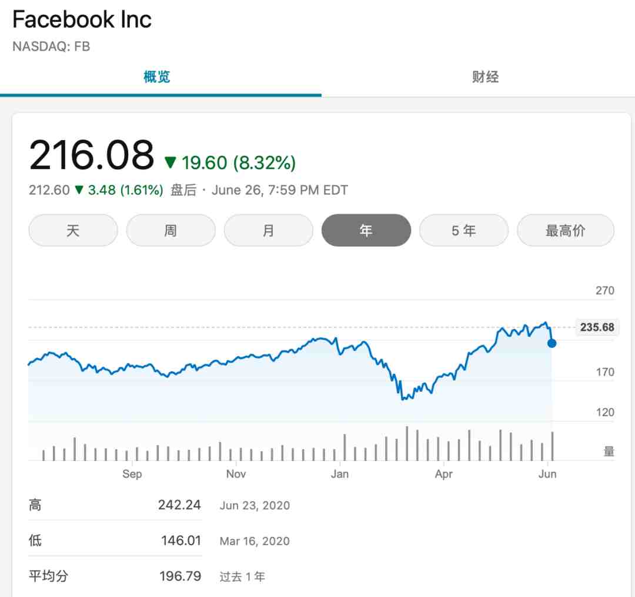Click the Sep label on chart axis
This screenshot has width=635, height=597.
click(132, 474)
